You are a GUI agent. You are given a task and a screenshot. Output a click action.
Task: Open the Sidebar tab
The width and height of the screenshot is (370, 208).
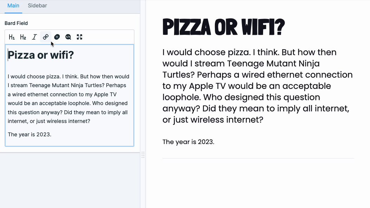[37, 6]
